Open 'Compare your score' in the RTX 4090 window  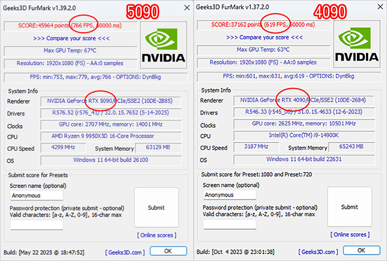pos(264,37)
